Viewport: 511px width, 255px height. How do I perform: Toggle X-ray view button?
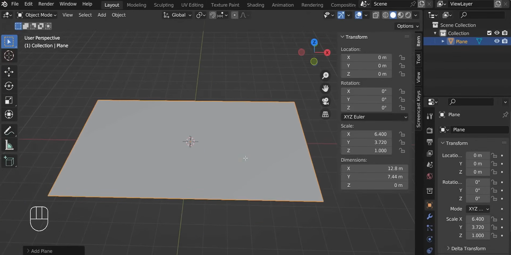pyautogui.click(x=376, y=15)
